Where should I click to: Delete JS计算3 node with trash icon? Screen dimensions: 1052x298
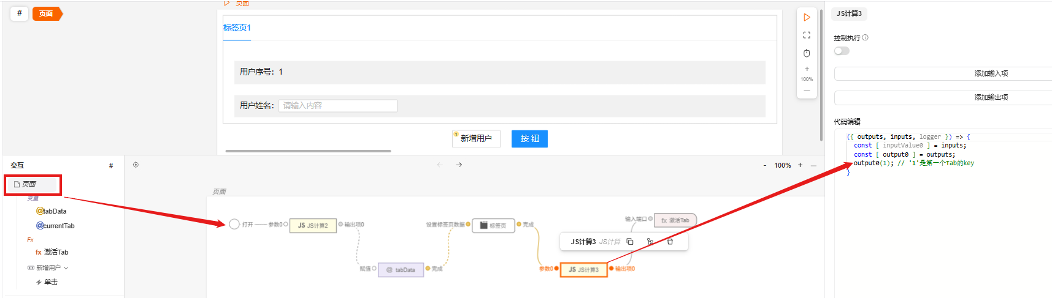pyautogui.click(x=670, y=242)
